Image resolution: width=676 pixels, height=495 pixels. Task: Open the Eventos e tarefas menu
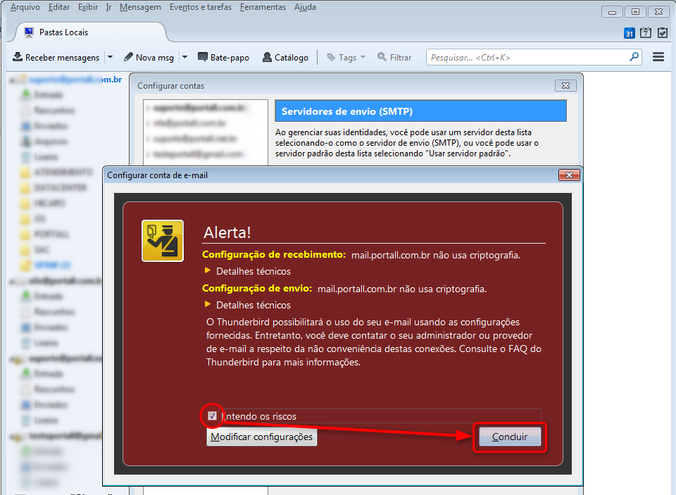click(201, 7)
